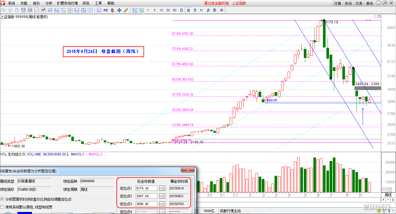Click the plus zoom button bottom right
This screenshot has height=214, width=396.
tap(383, 200)
